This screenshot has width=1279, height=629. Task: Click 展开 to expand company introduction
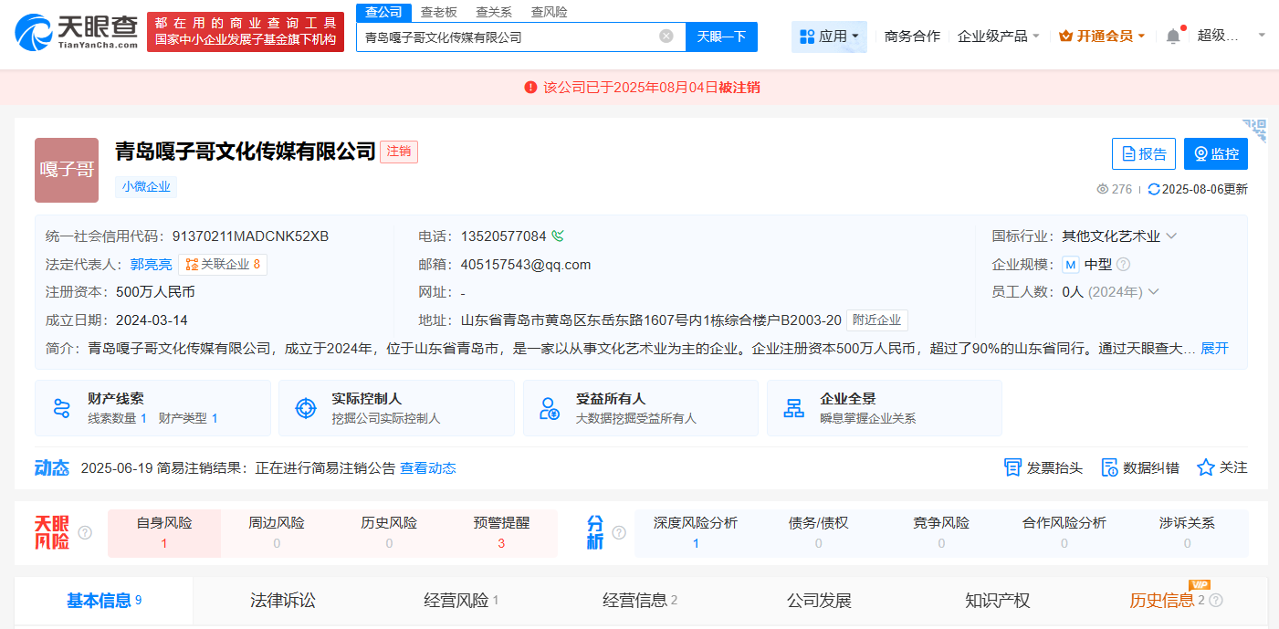point(1215,349)
